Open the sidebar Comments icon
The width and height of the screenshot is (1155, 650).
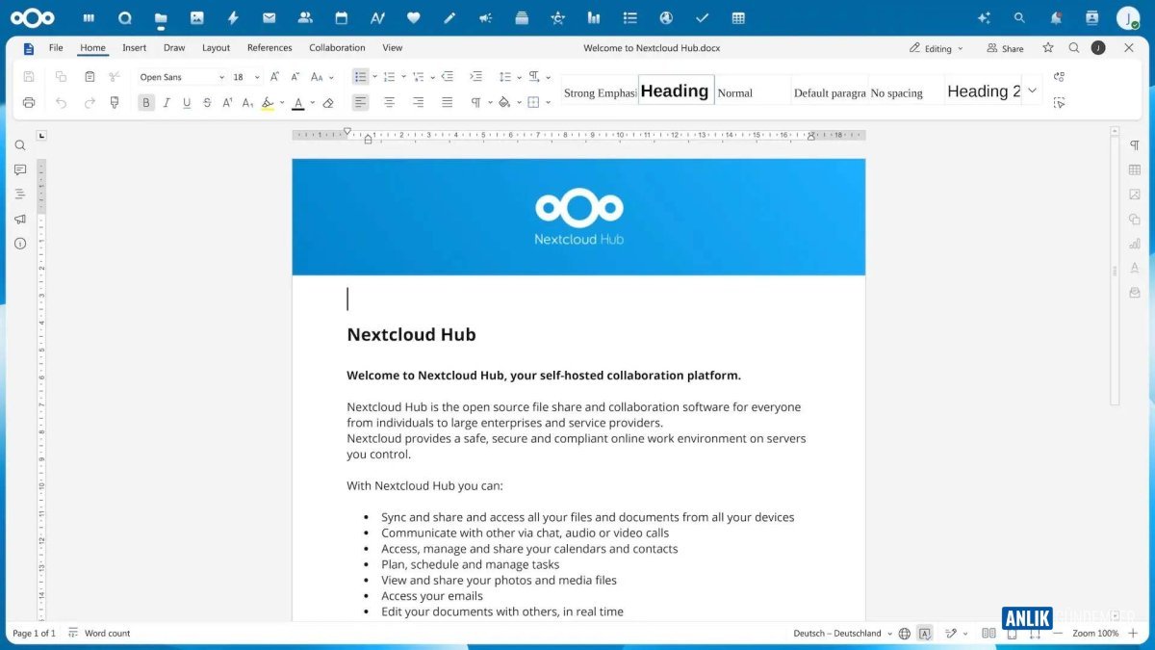coord(20,169)
